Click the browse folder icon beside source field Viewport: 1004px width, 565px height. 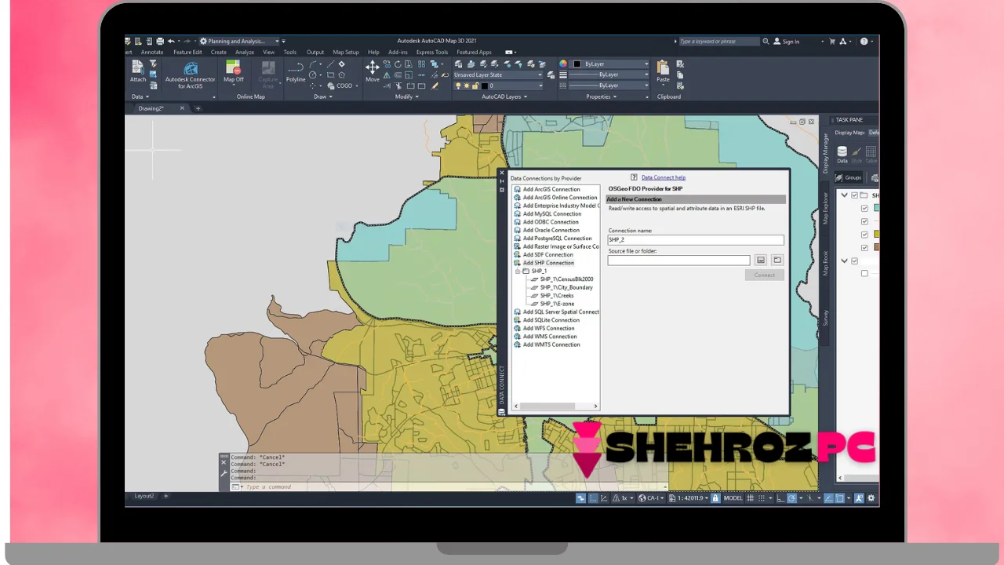[777, 260]
